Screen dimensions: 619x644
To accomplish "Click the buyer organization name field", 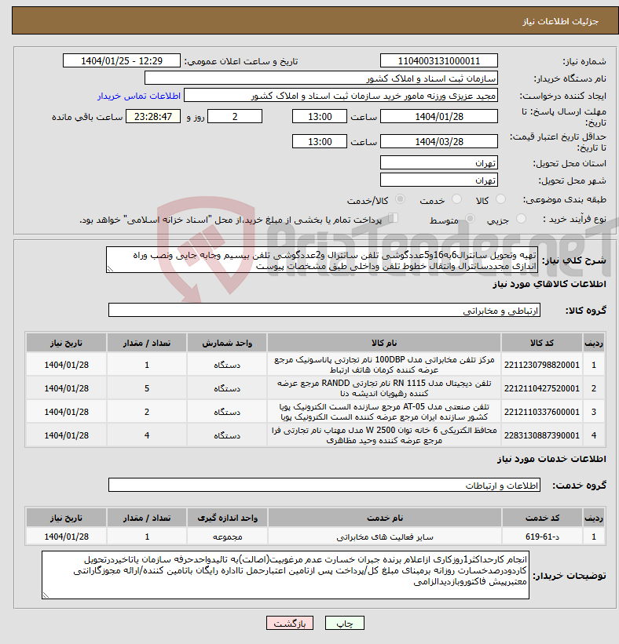I will [x=320, y=78].
